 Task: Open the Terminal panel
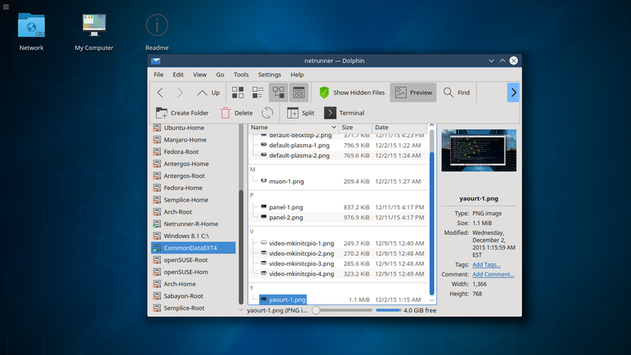pyautogui.click(x=345, y=113)
